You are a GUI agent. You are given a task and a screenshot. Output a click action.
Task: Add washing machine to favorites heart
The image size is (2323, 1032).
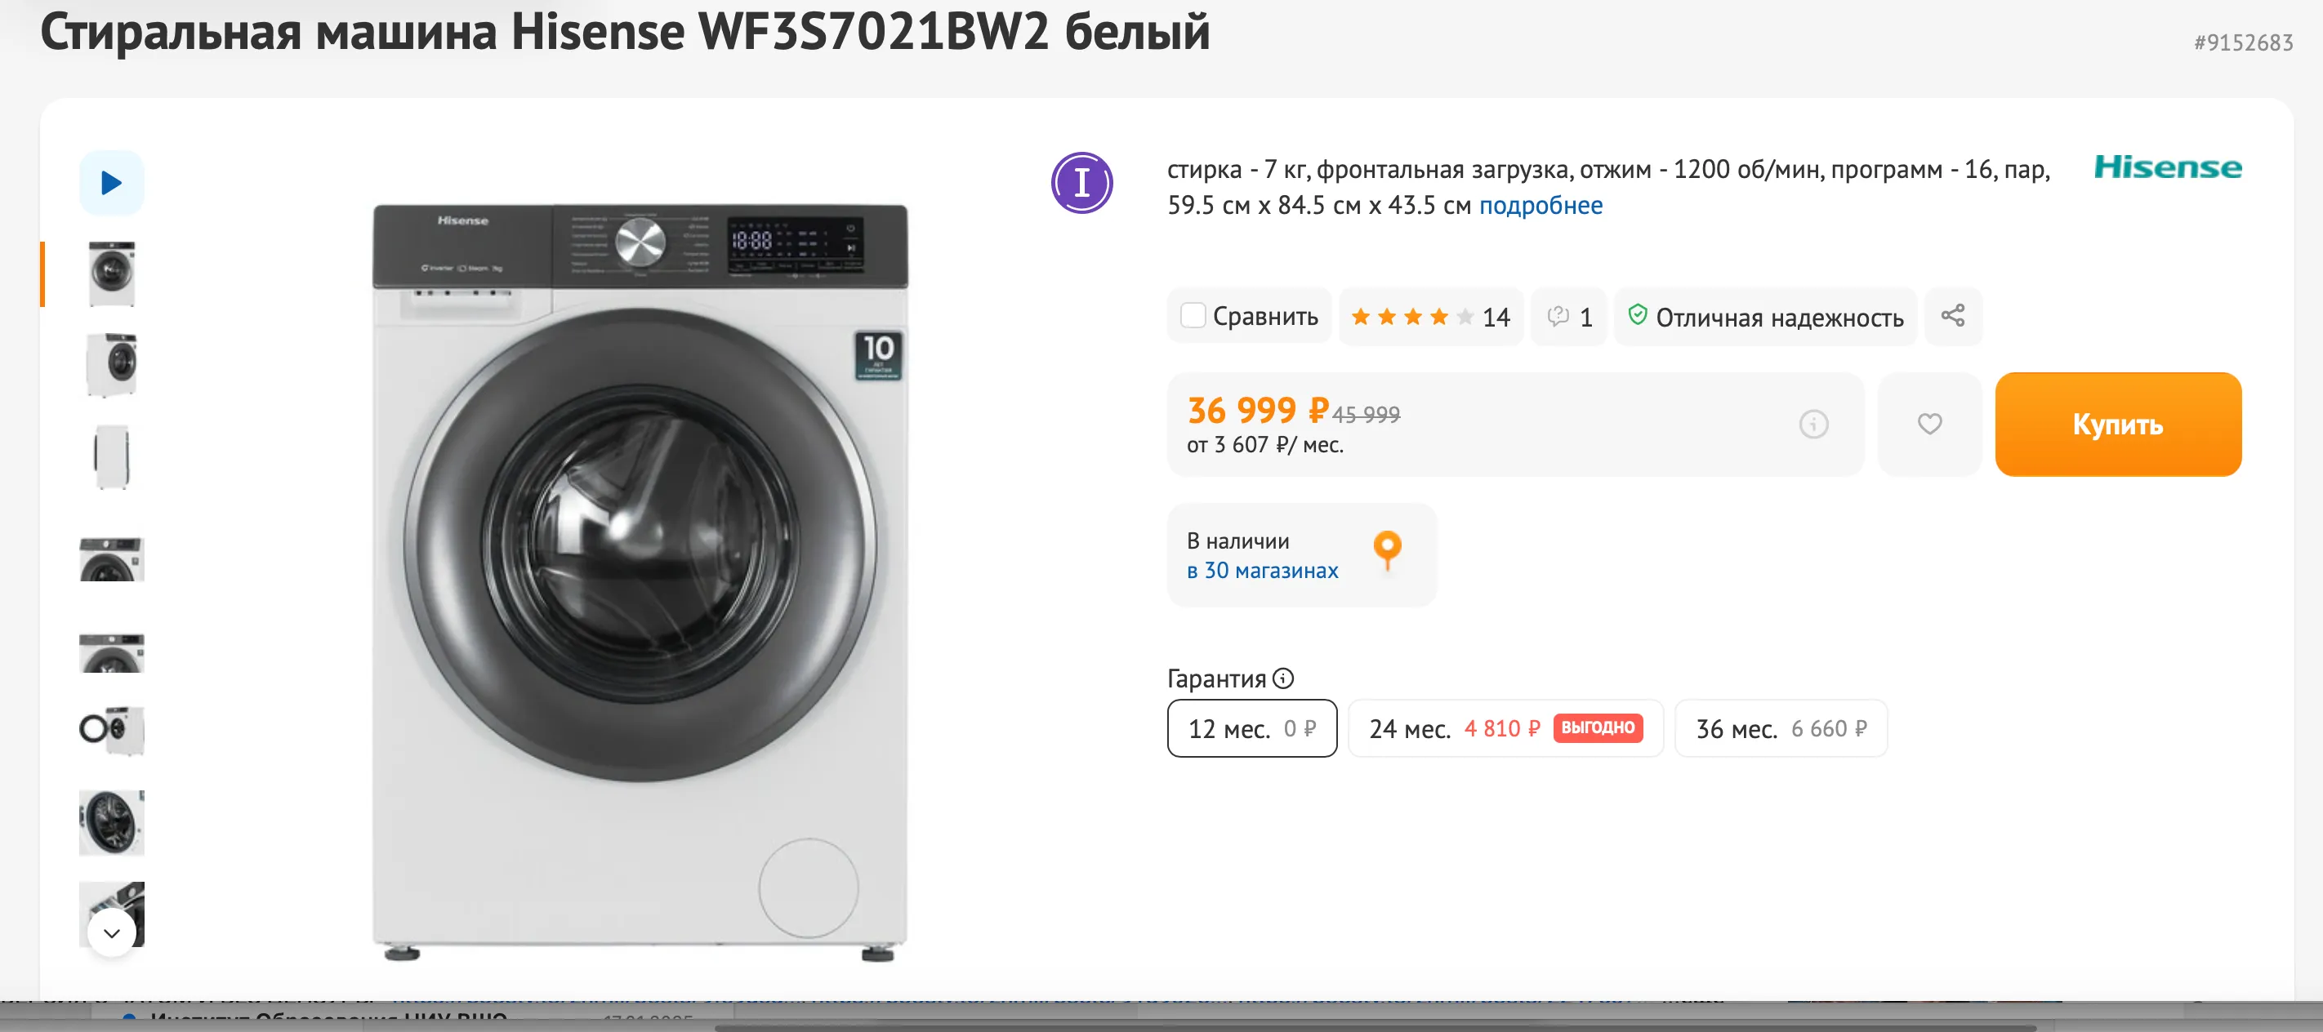click(x=1929, y=425)
